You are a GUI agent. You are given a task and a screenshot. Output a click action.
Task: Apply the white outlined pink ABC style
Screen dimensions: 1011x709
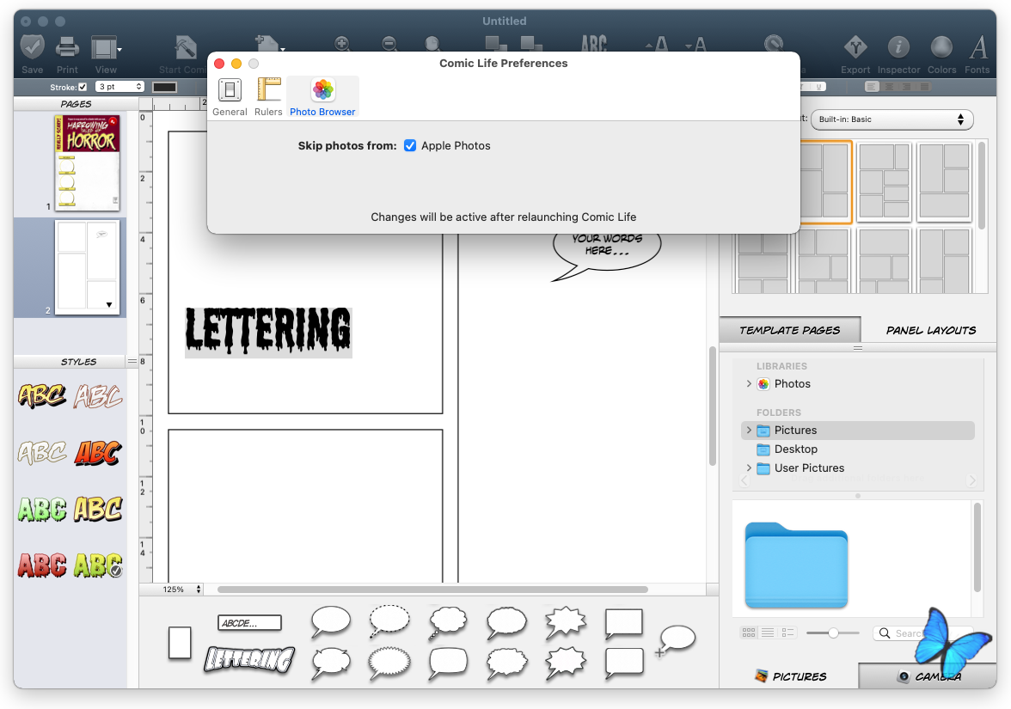97,395
